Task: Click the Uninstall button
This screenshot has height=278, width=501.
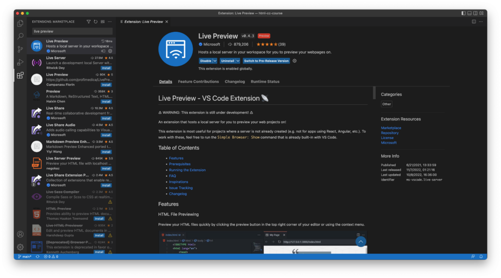Action: [x=228, y=61]
